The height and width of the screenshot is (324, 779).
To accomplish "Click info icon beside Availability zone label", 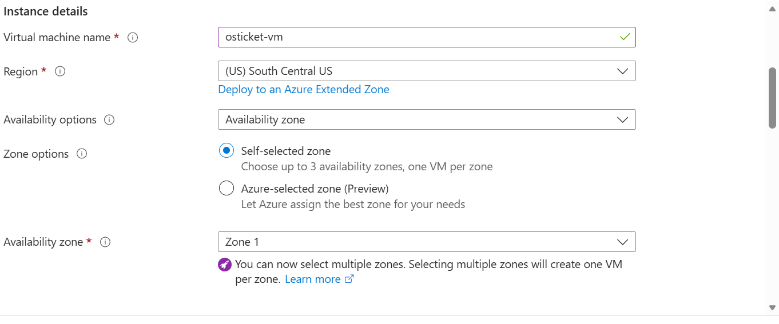I will click(x=105, y=242).
